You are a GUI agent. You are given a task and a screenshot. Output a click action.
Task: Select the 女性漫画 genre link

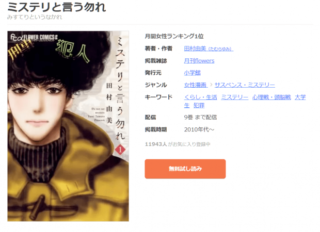pos(196,85)
